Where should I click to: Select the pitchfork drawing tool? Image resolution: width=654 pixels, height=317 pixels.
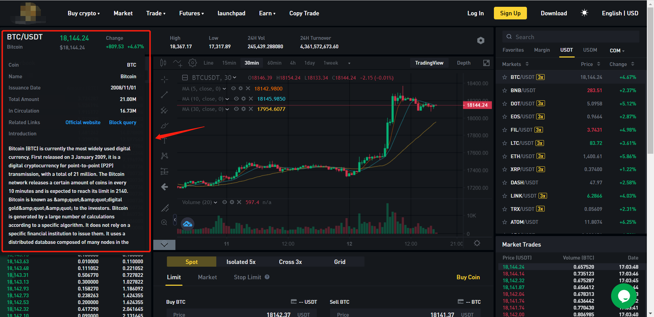coord(165,110)
